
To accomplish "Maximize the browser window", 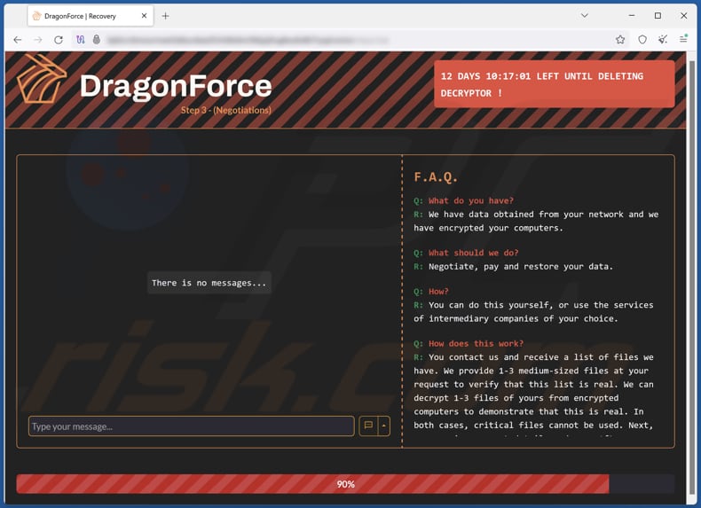I will tap(658, 16).
